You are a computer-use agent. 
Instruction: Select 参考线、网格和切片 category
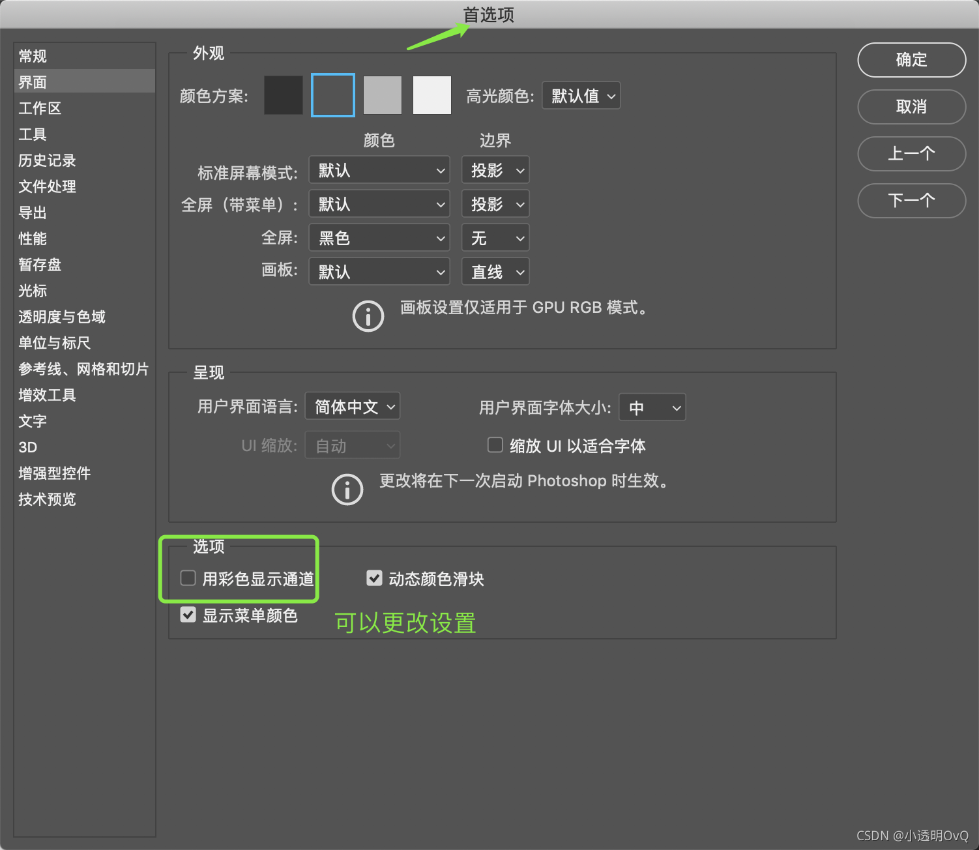click(x=85, y=369)
